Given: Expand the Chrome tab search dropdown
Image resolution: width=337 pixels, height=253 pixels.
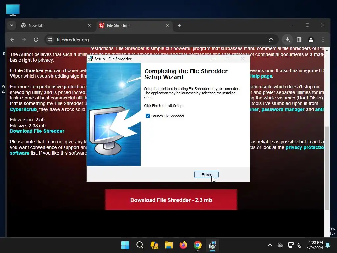Looking at the screenshot, I should pyautogui.click(x=12, y=25).
